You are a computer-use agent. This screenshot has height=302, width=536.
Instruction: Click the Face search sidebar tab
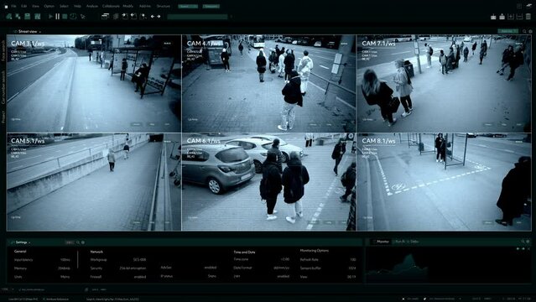[x=3, y=50]
